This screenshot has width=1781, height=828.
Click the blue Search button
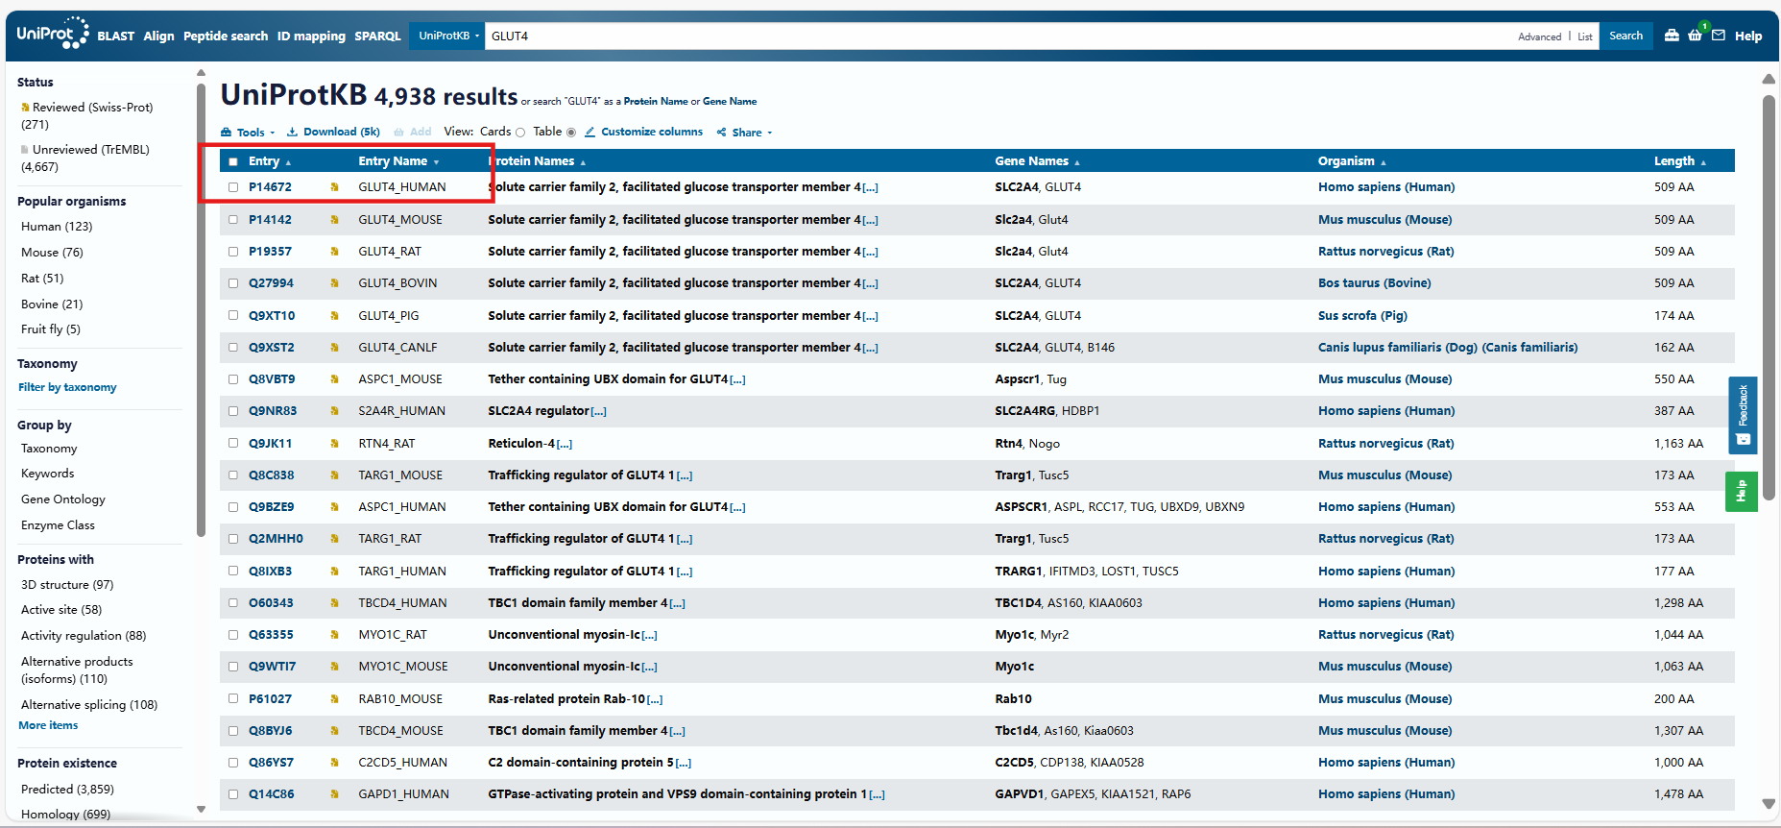click(1625, 36)
